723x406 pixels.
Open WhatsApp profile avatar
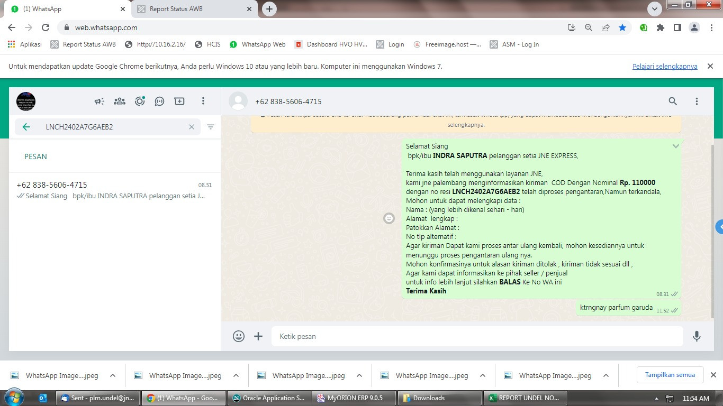26,101
